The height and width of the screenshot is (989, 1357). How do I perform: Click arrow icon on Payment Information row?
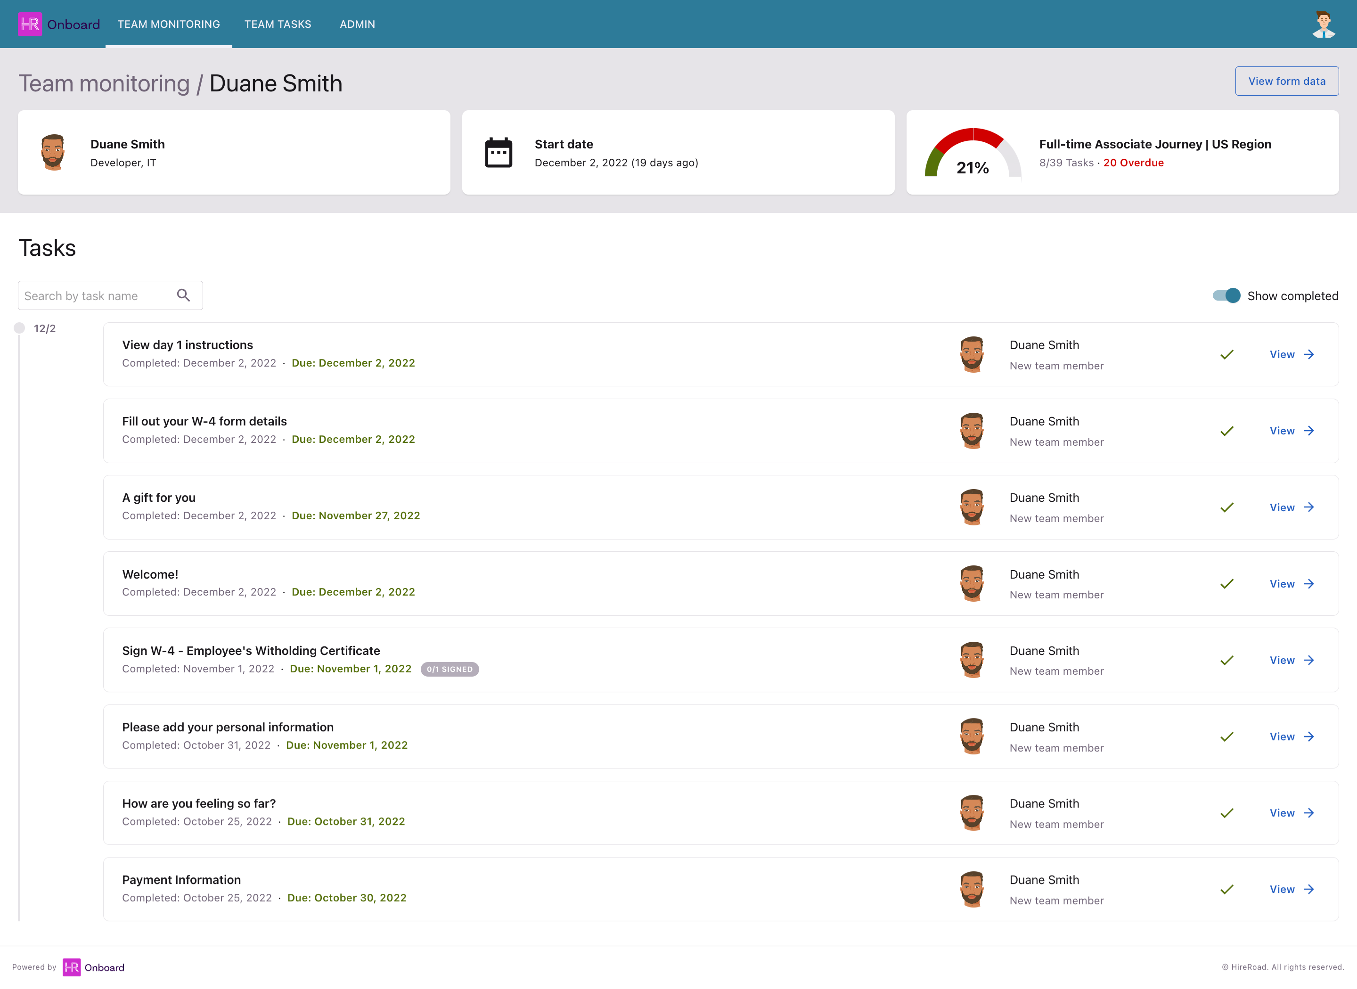tap(1309, 889)
